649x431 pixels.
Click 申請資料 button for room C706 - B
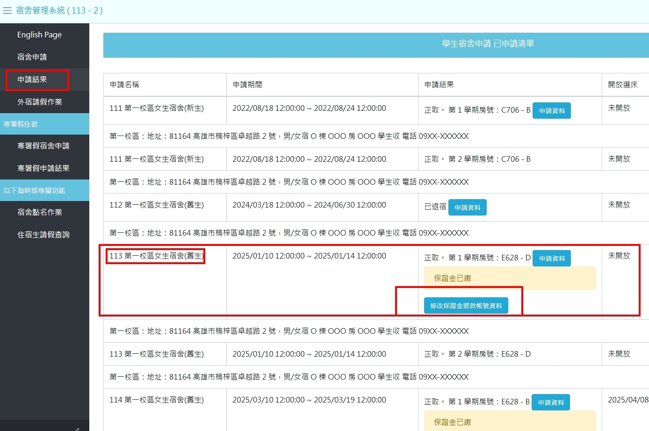552,111
